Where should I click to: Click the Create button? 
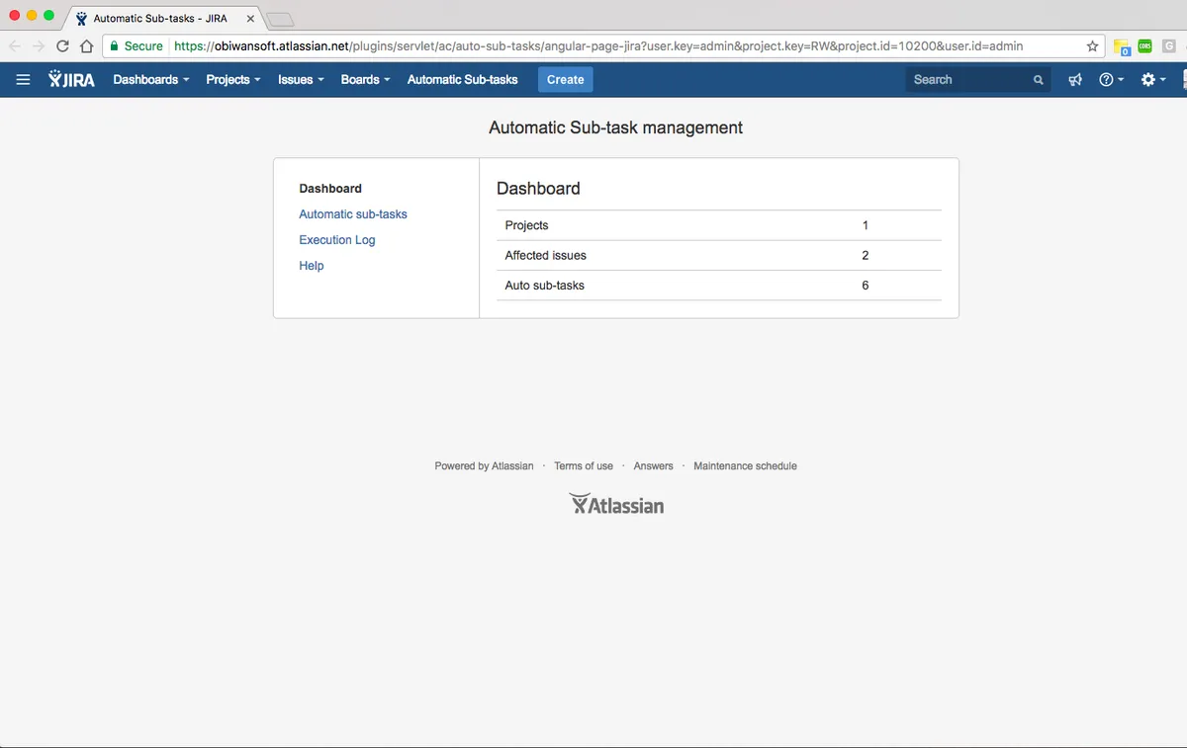[x=566, y=80]
